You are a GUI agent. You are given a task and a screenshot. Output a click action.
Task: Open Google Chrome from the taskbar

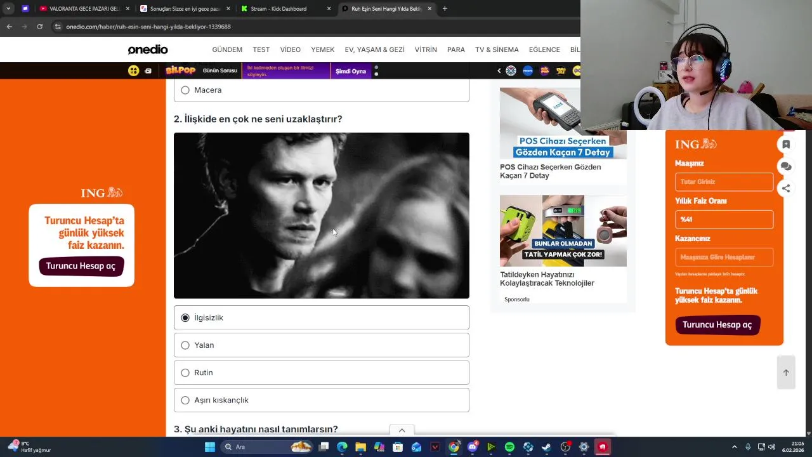click(x=454, y=447)
